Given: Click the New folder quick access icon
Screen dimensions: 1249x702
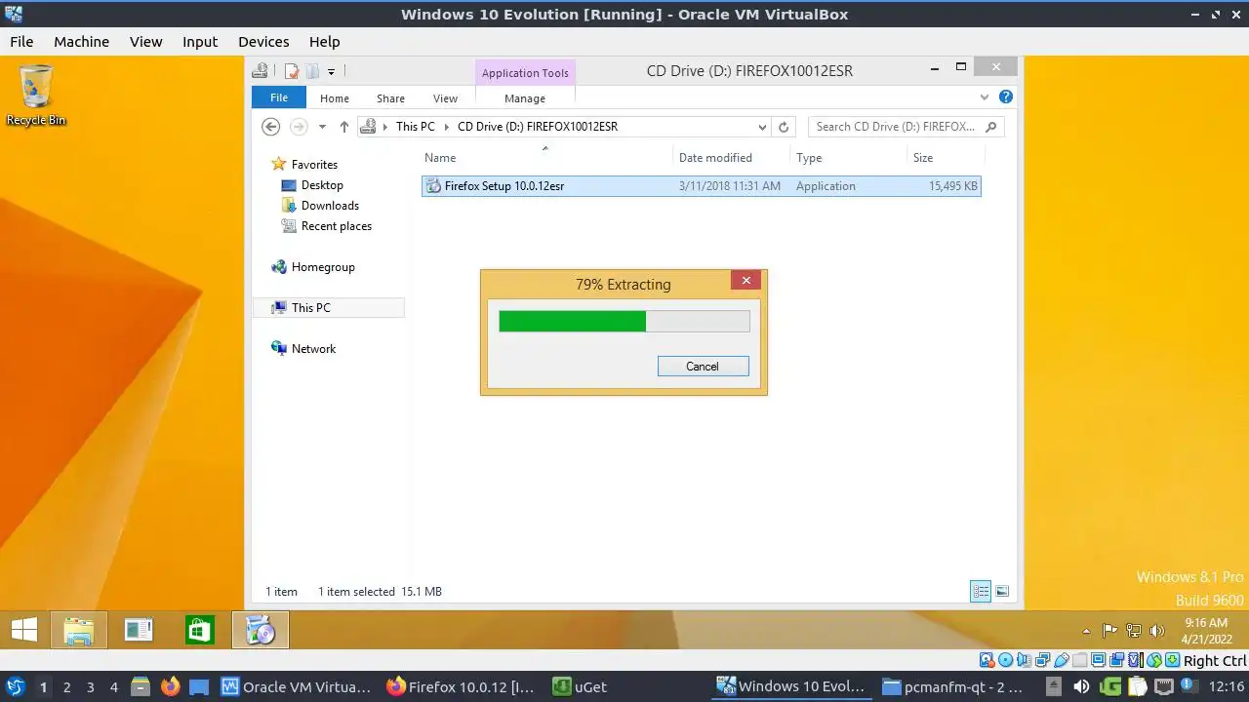Looking at the screenshot, I should click(312, 71).
